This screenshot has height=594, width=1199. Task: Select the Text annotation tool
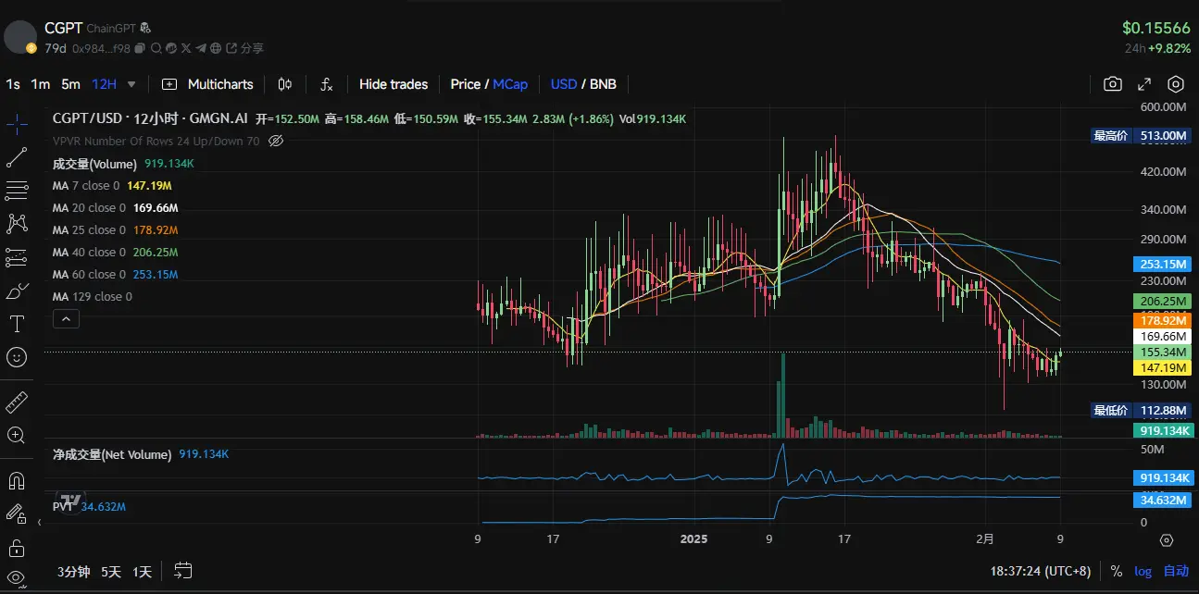(17, 324)
